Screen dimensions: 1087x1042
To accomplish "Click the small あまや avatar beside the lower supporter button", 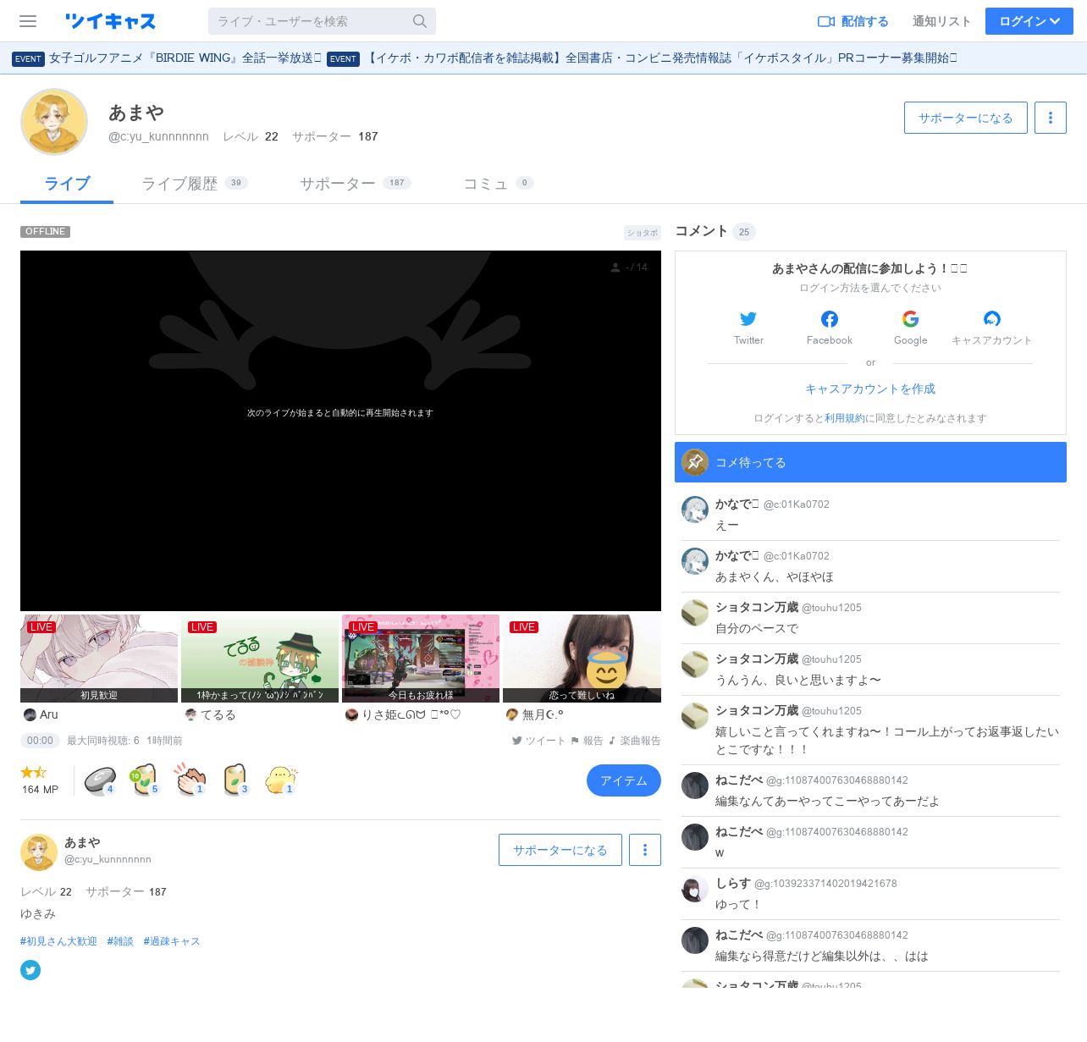I will pyautogui.click(x=39, y=852).
